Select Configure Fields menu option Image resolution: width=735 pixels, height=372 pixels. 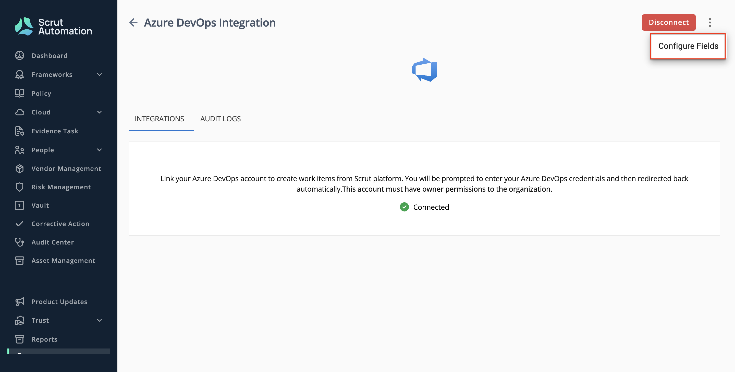click(x=688, y=46)
